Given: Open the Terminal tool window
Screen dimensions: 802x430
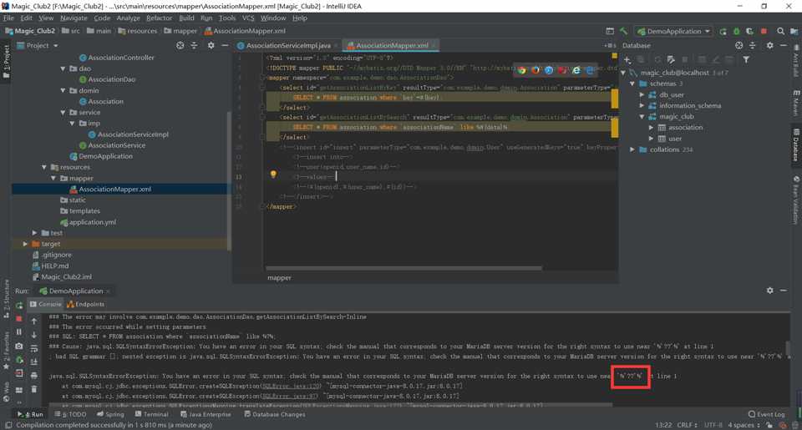Looking at the screenshot, I should click(x=151, y=414).
